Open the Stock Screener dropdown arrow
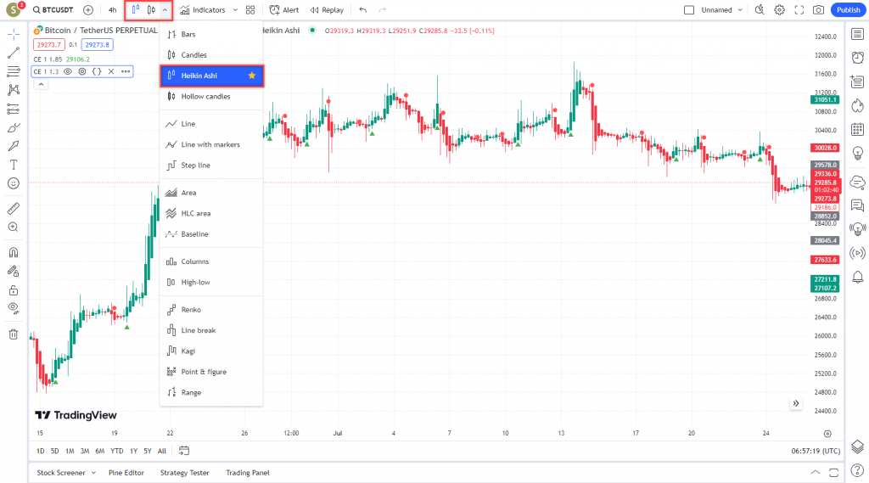 [93, 473]
